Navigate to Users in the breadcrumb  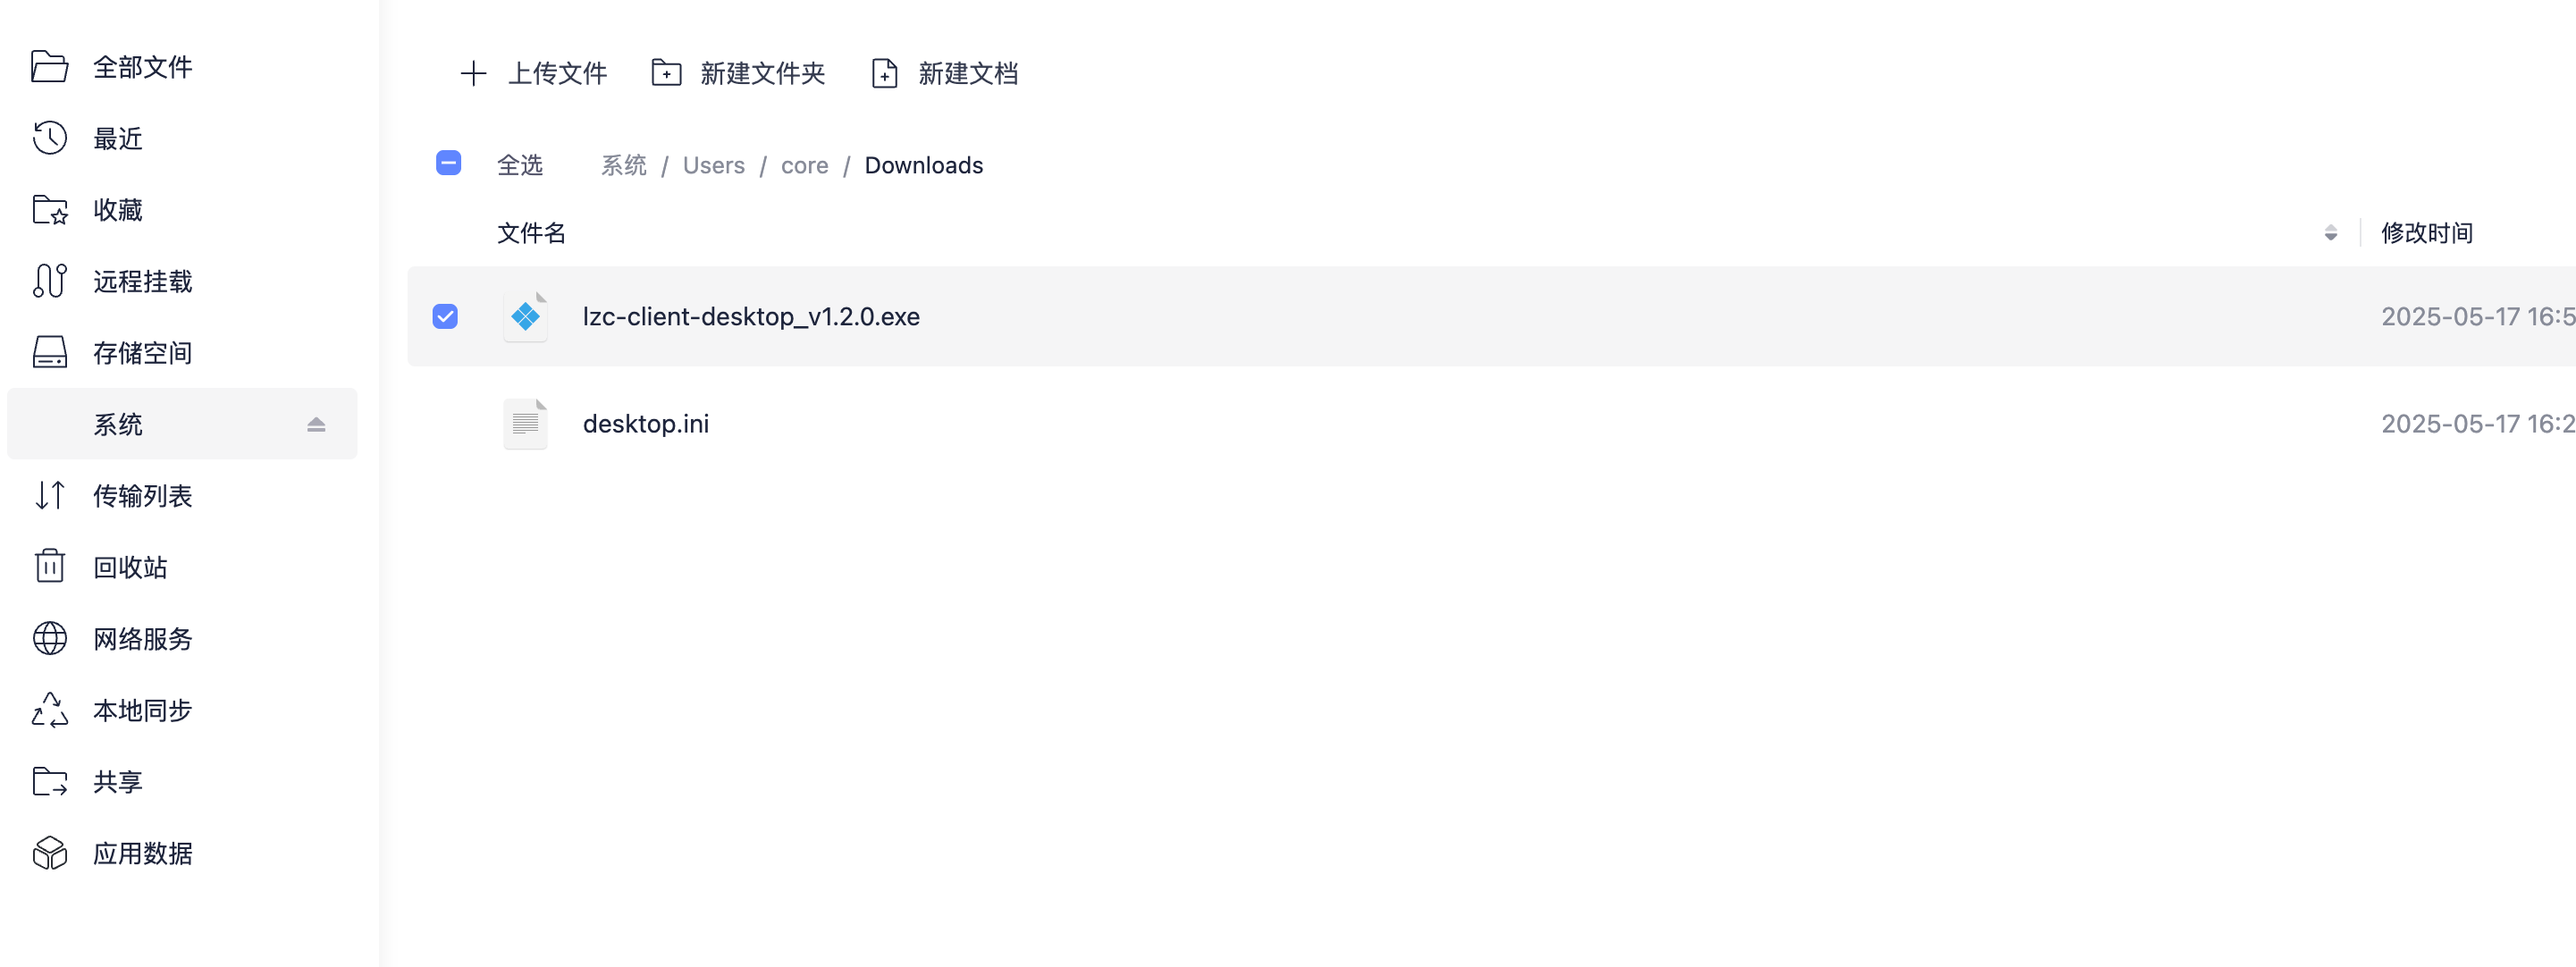point(713,165)
